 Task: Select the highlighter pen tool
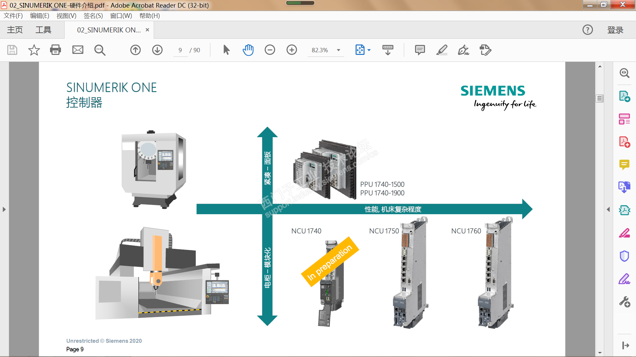click(x=442, y=50)
